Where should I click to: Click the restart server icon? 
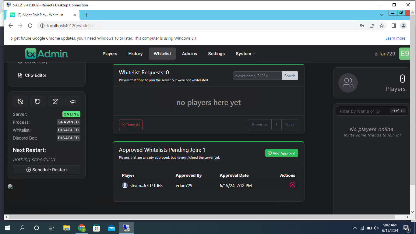pyautogui.click(x=38, y=101)
